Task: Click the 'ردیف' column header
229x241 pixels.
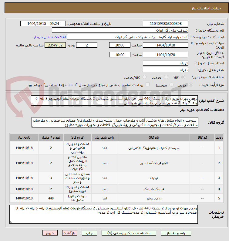Action: [x=219, y=137]
